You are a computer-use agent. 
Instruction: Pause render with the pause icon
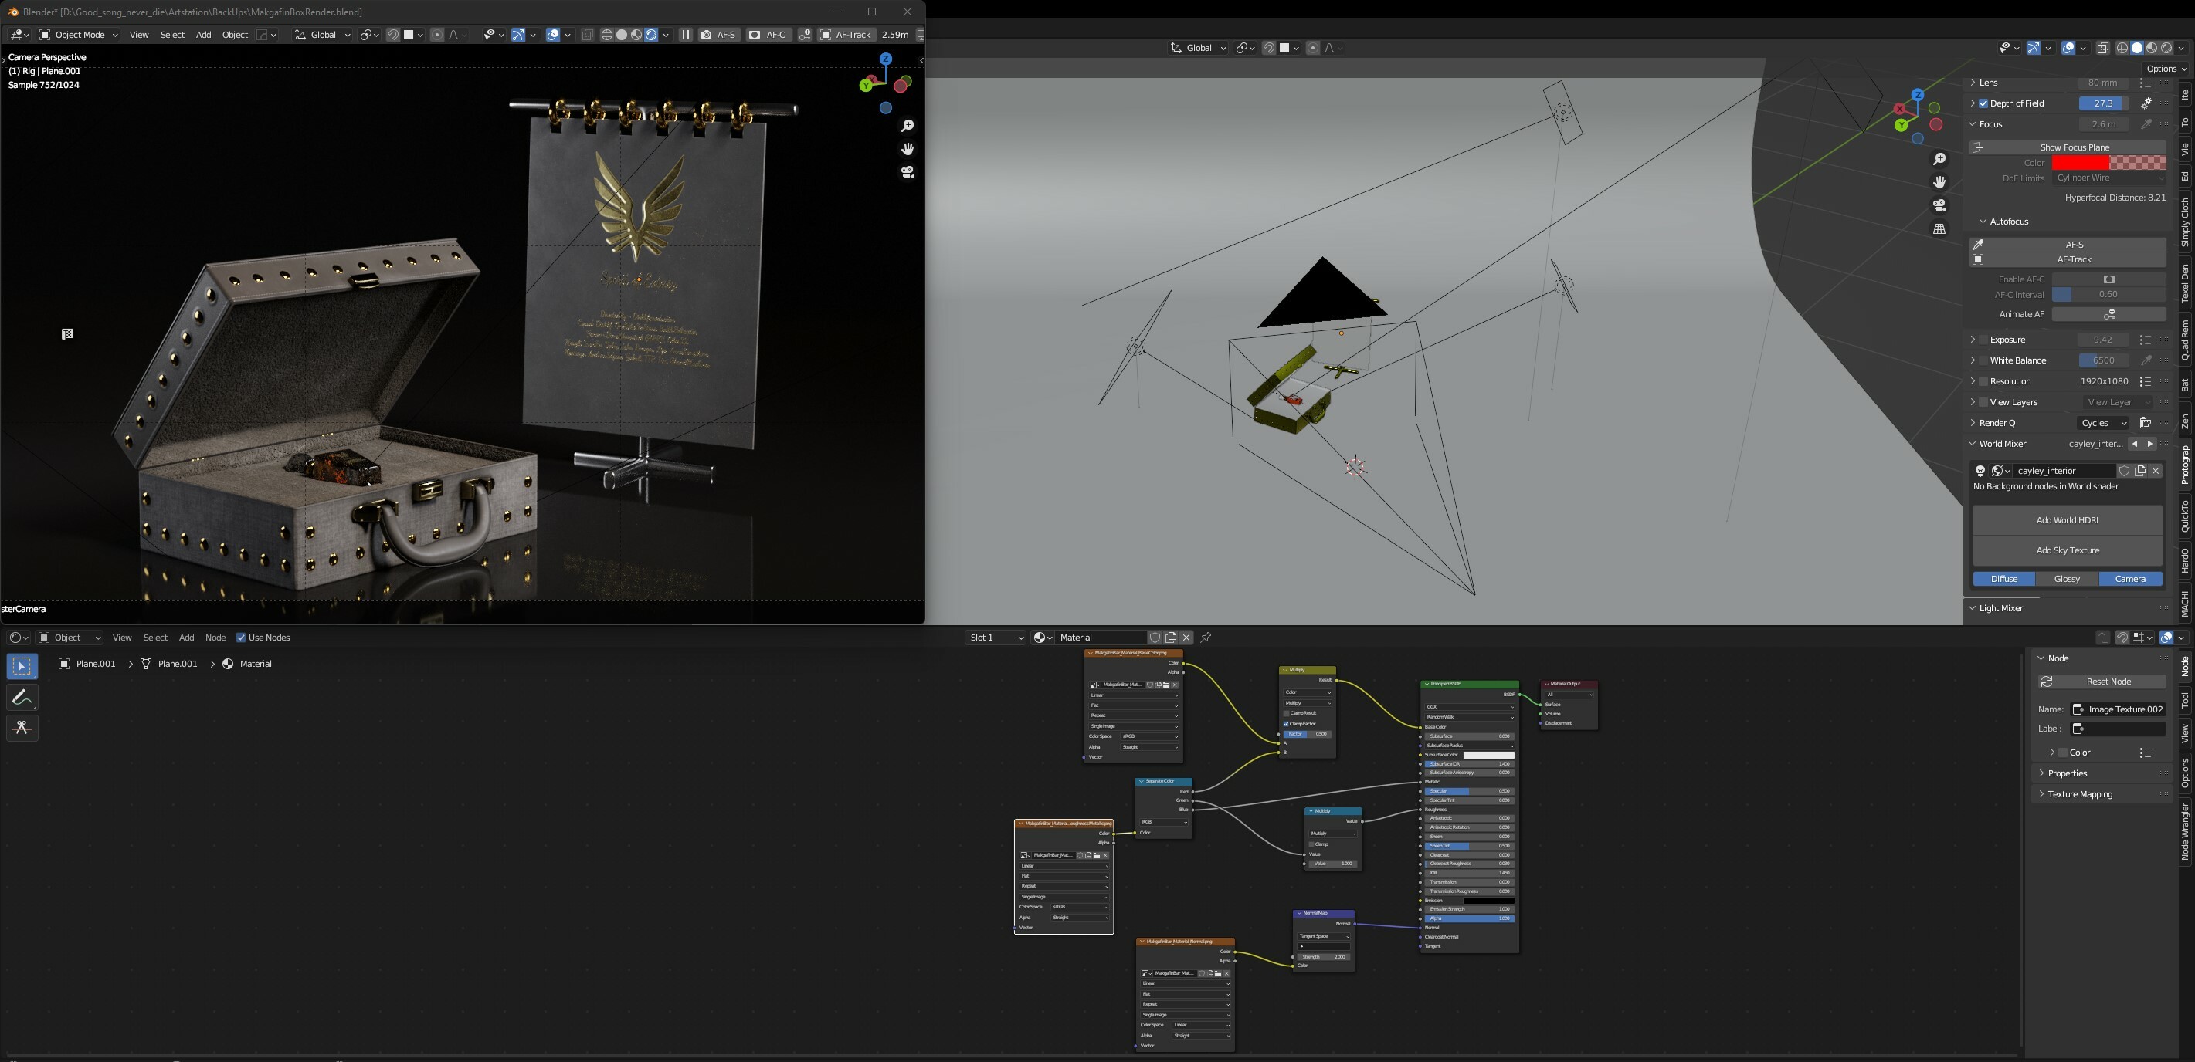[685, 35]
